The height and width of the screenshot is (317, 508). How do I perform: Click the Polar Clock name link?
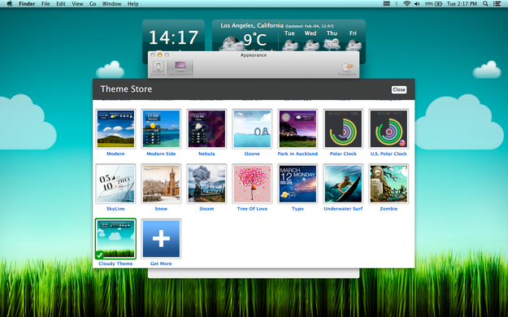[343, 154]
